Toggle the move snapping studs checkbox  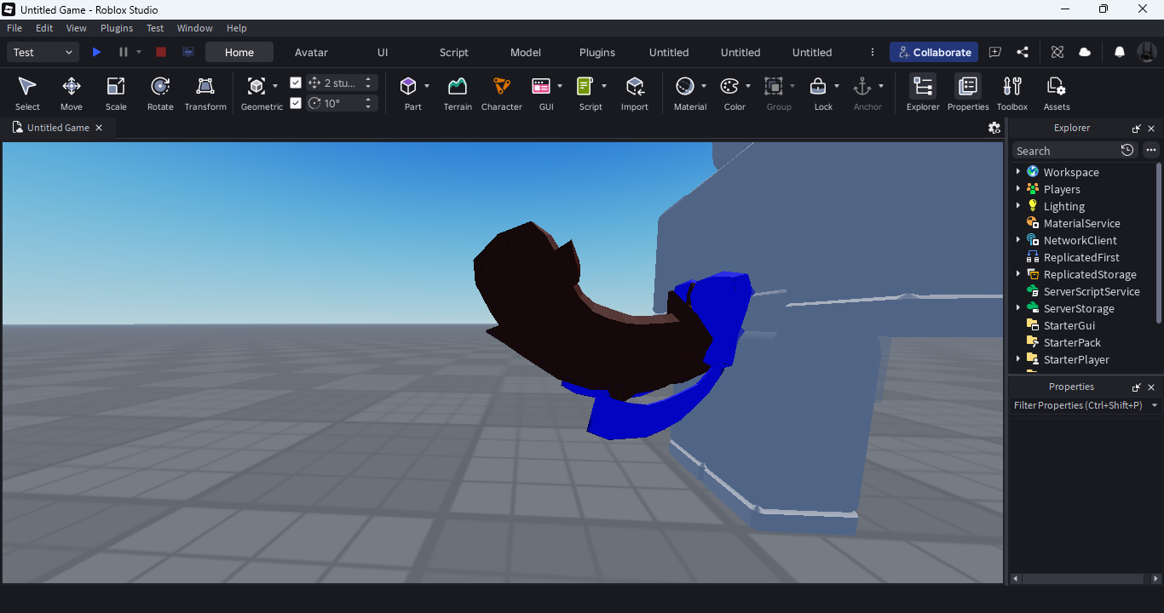click(296, 83)
